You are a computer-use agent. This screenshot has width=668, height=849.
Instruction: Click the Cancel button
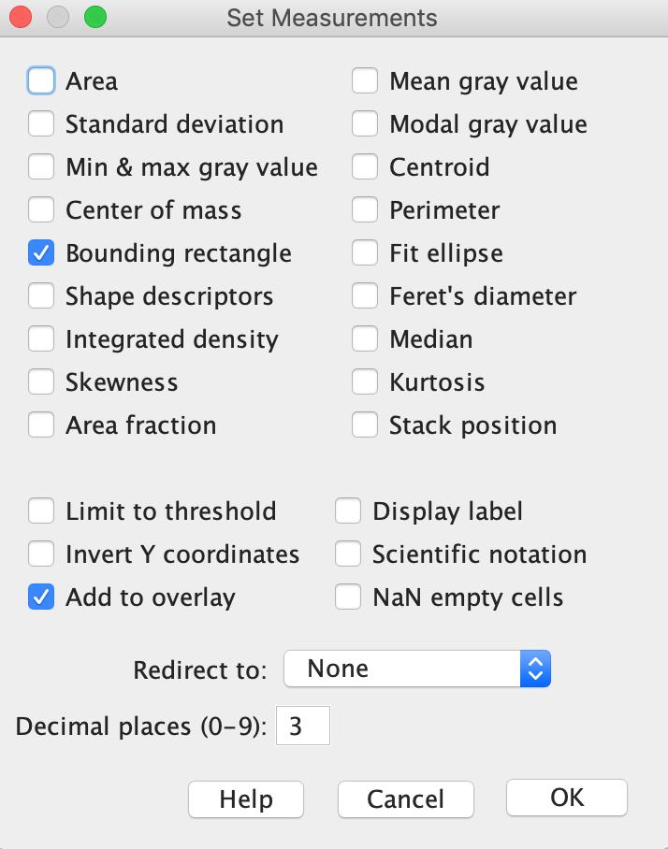(406, 799)
